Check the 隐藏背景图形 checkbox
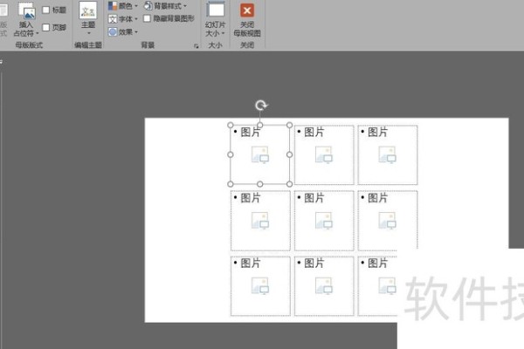Screen dimensions: 524x349 click(147, 18)
